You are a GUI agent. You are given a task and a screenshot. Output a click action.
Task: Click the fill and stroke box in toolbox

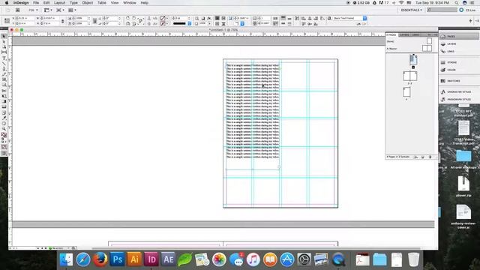[x=4, y=135]
